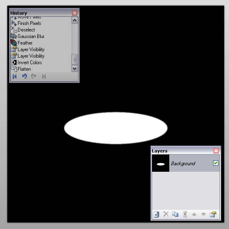This screenshot has height=229, width=229.
Task: Click the Background layer name
Action: (x=183, y=164)
